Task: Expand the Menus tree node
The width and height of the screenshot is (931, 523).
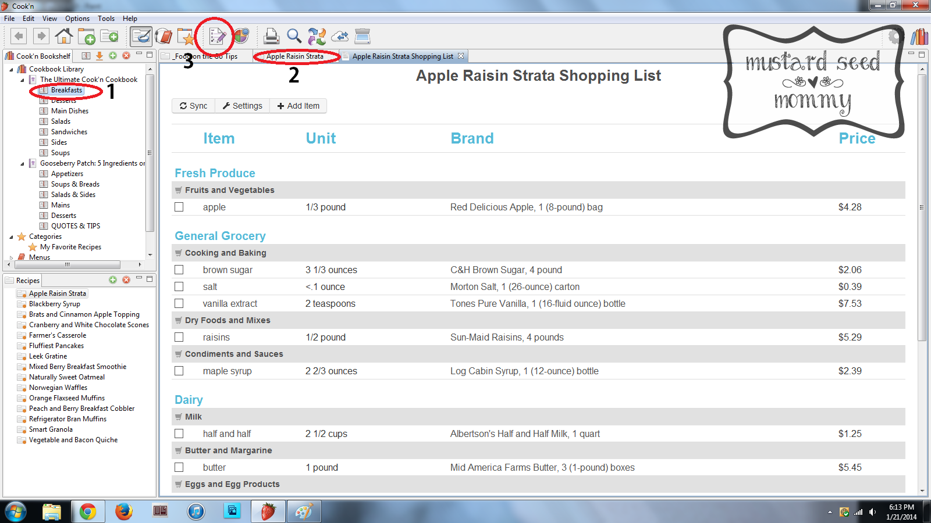Action: 11,257
